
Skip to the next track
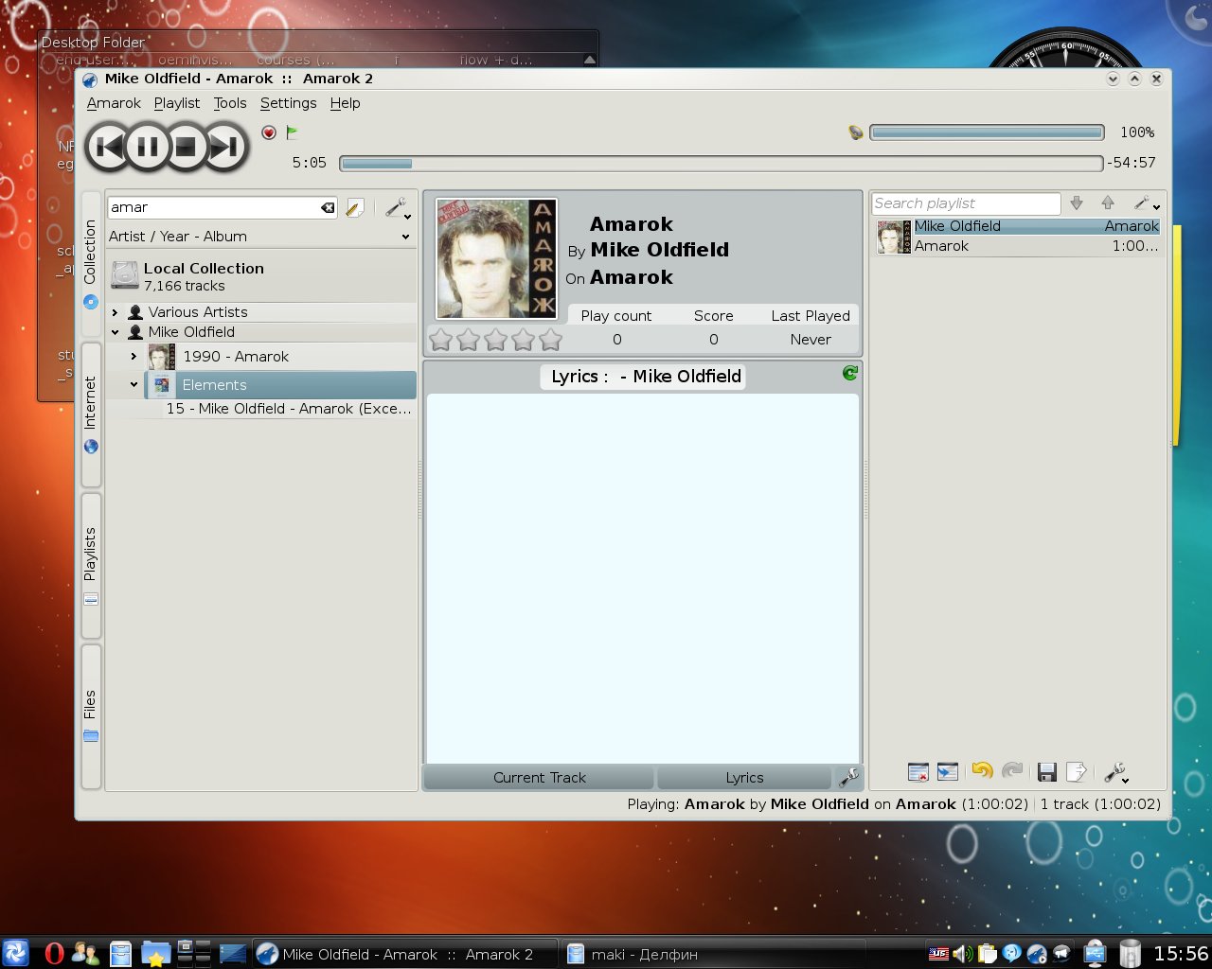click(225, 147)
